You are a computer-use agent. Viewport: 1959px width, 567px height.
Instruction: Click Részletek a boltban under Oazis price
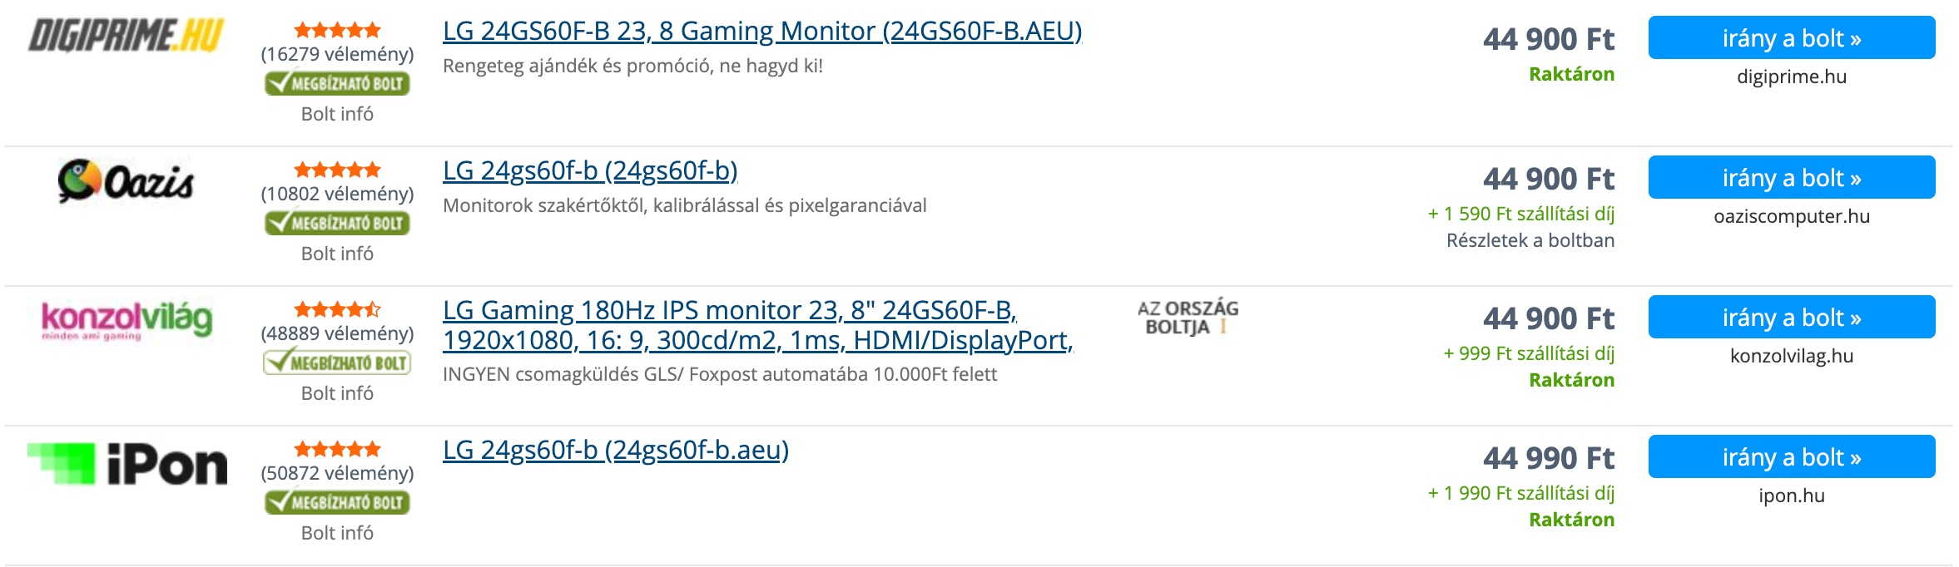[x=1530, y=240]
